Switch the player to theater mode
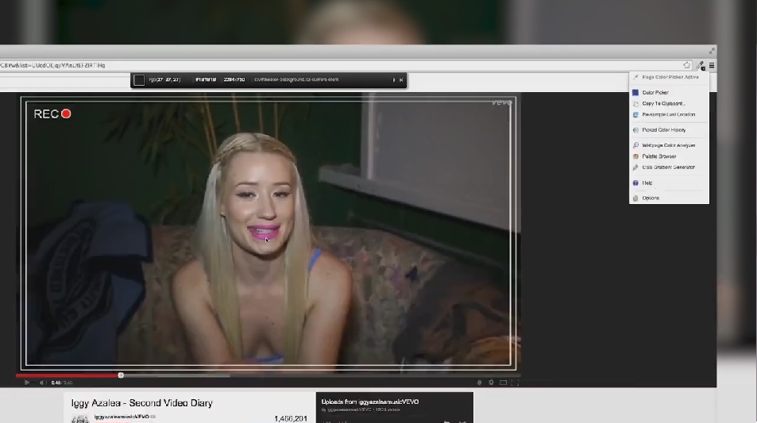Image resolution: width=757 pixels, height=423 pixels. [503, 383]
